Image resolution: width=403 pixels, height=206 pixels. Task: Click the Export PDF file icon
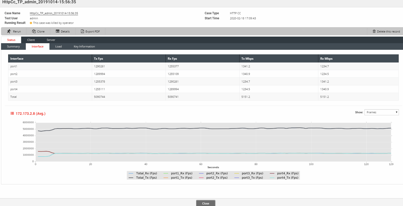tap(82, 31)
